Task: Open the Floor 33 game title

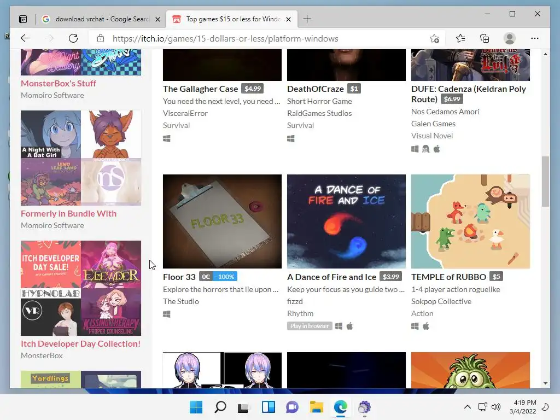Action: (179, 277)
